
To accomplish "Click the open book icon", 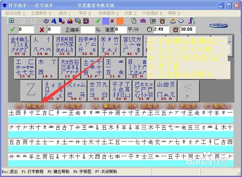I will pos(181,21).
